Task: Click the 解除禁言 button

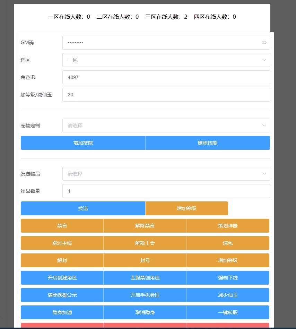Action: (x=145, y=226)
